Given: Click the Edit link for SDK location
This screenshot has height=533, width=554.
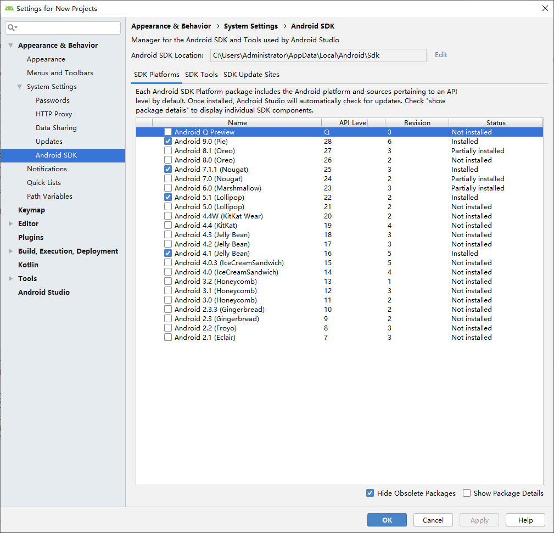Looking at the screenshot, I should click(441, 55).
